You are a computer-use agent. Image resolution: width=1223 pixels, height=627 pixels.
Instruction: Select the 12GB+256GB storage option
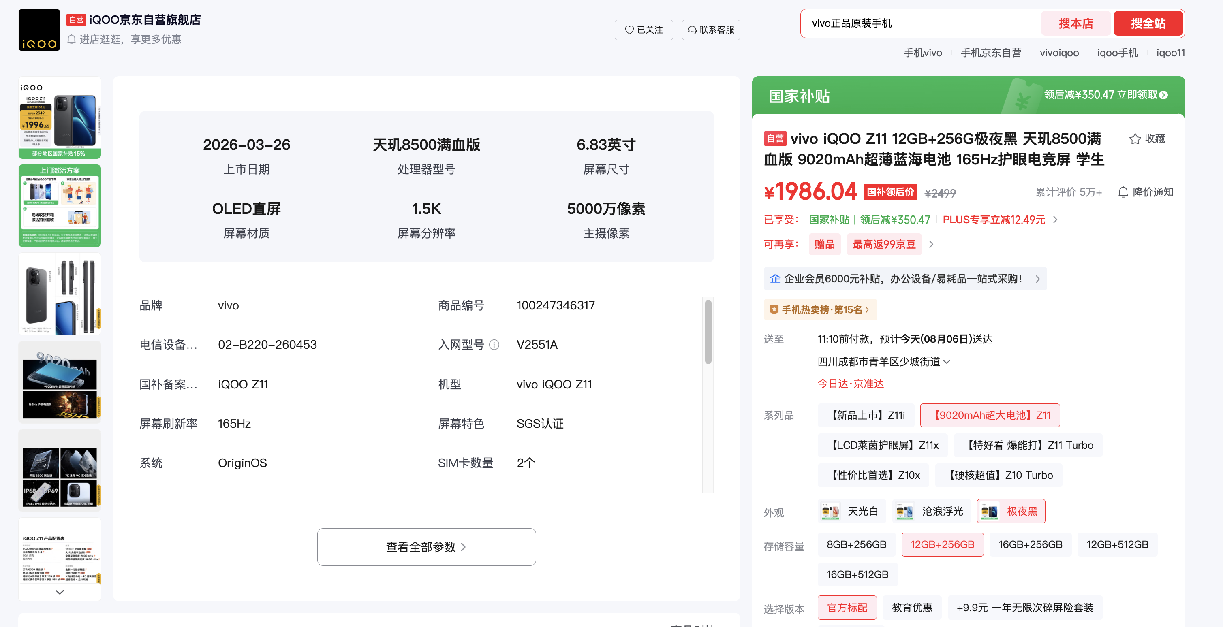click(x=943, y=544)
